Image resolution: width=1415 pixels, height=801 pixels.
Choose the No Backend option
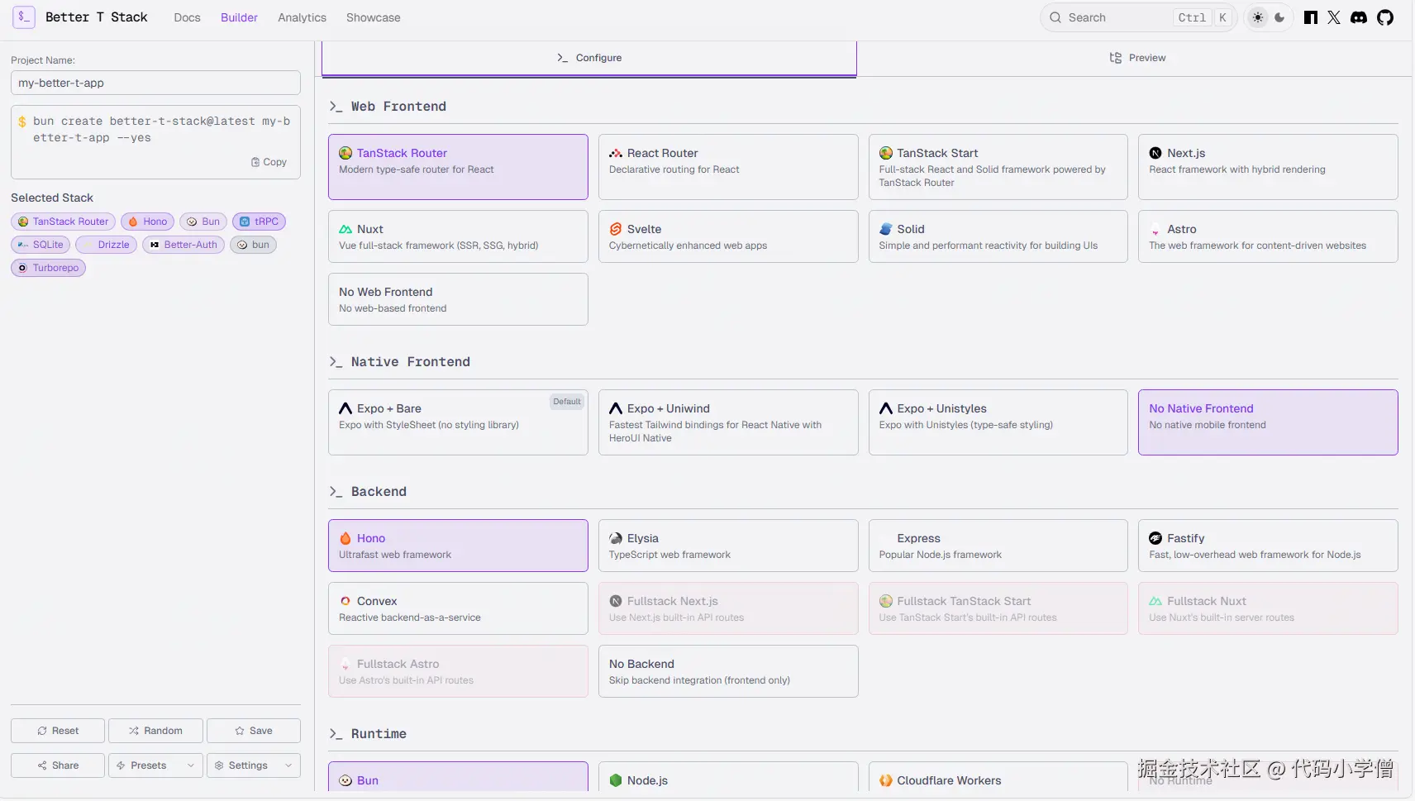[728, 671]
